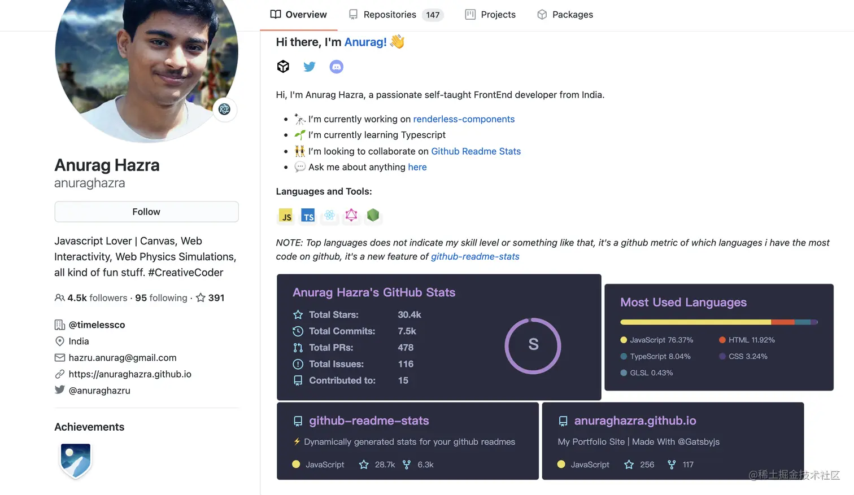This screenshot has width=854, height=495.
Task: Click the Anurag! heading link
Action: pos(365,42)
